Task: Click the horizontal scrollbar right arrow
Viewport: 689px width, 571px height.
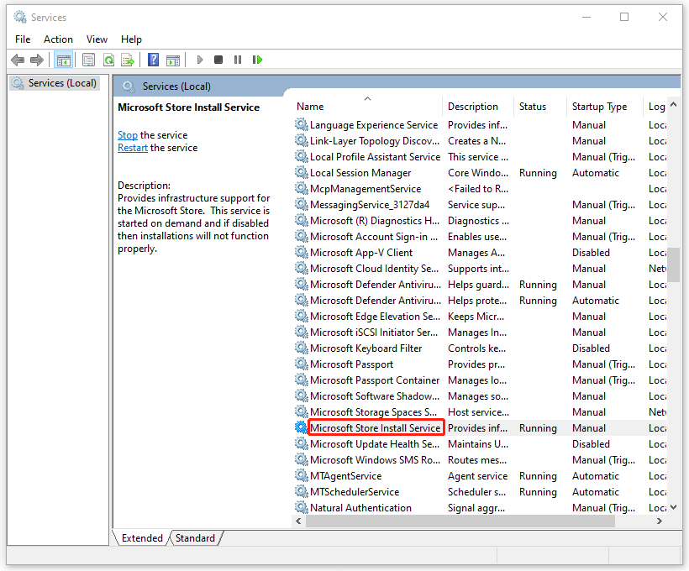Action: (x=660, y=521)
